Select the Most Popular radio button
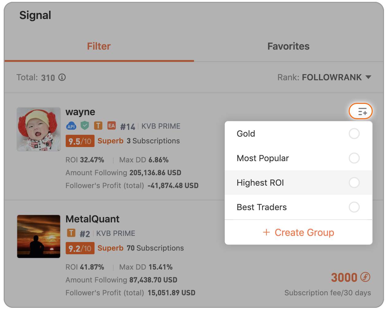The width and height of the screenshot is (388, 310). (354, 158)
